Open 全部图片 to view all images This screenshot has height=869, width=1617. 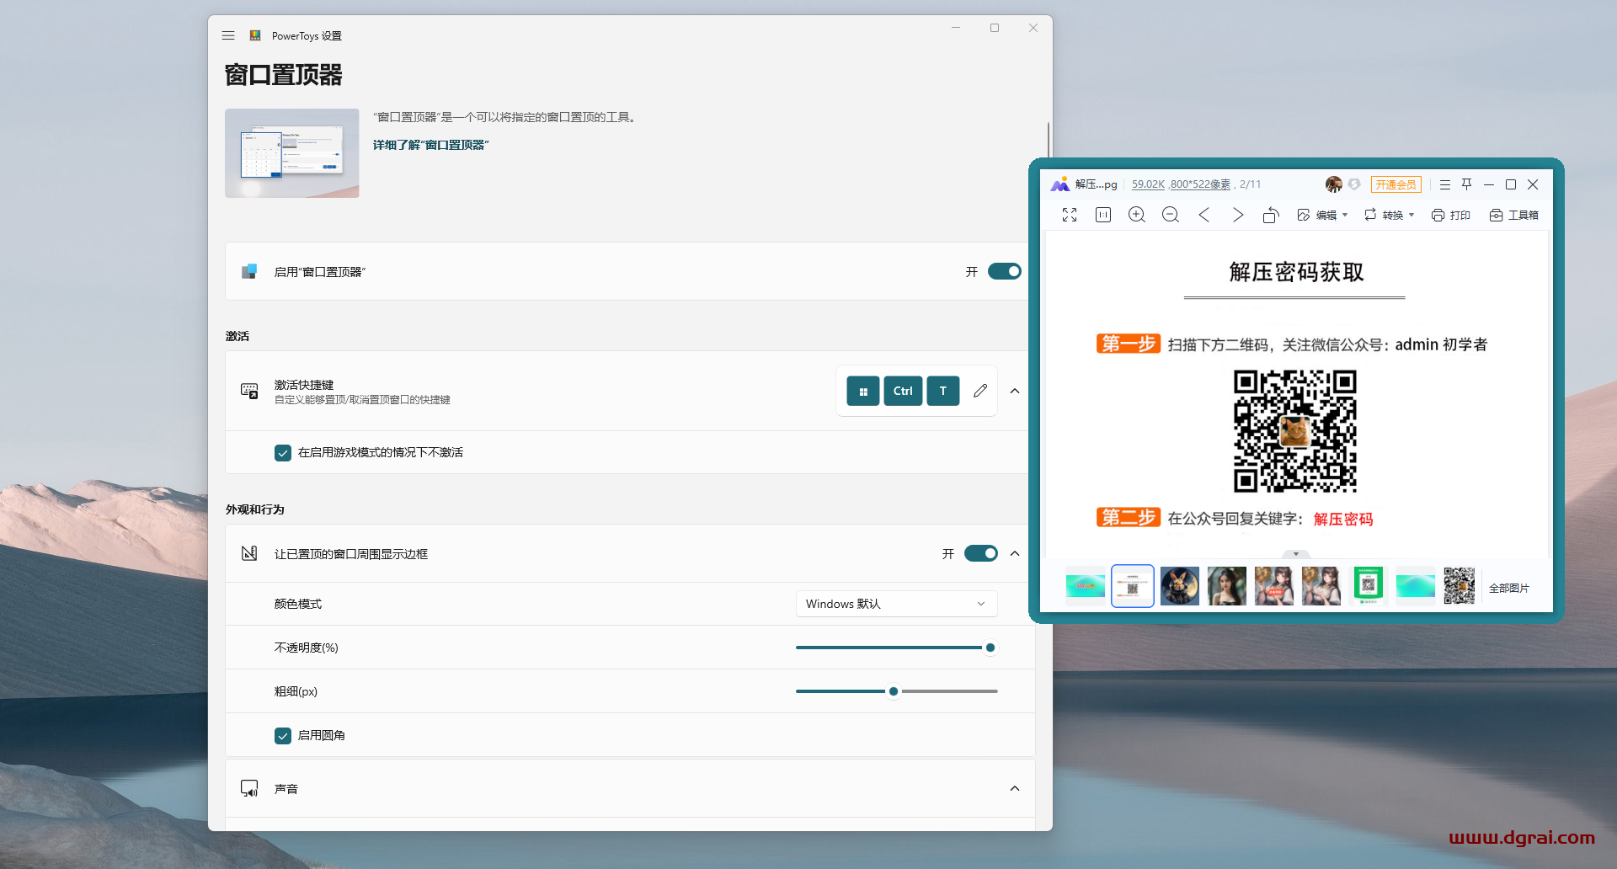pos(1508,588)
